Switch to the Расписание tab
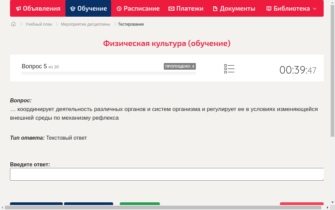 pyautogui.click(x=138, y=8)
